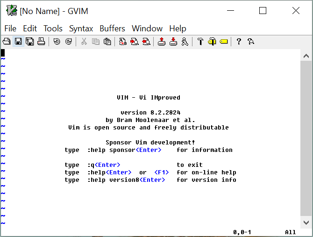Click the scrollbar down arrow
Screen dimensions: 313x237
click(306, 223)
